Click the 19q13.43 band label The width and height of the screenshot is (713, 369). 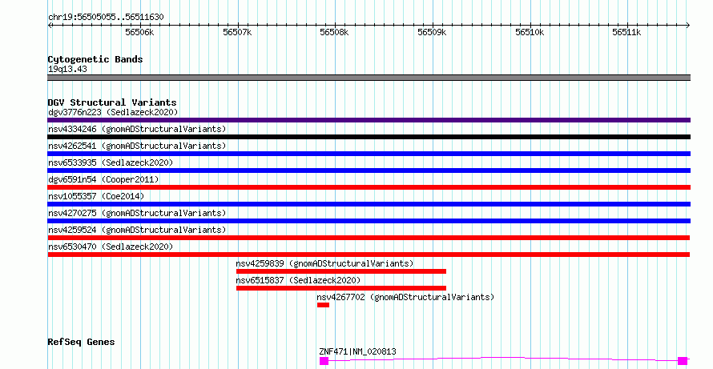67,70
